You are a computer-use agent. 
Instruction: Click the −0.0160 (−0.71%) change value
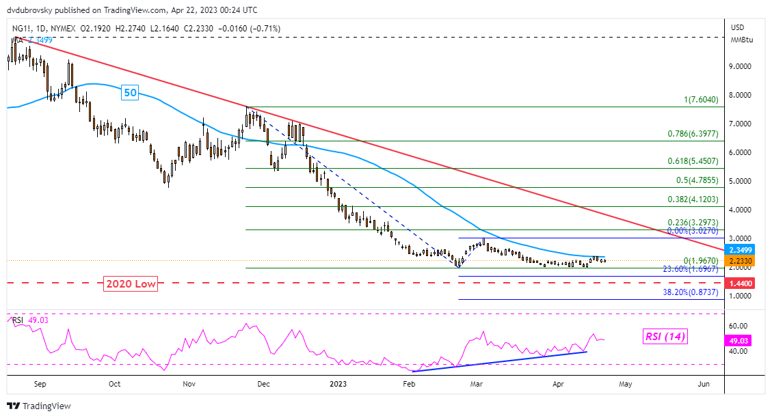coord(249,29)
